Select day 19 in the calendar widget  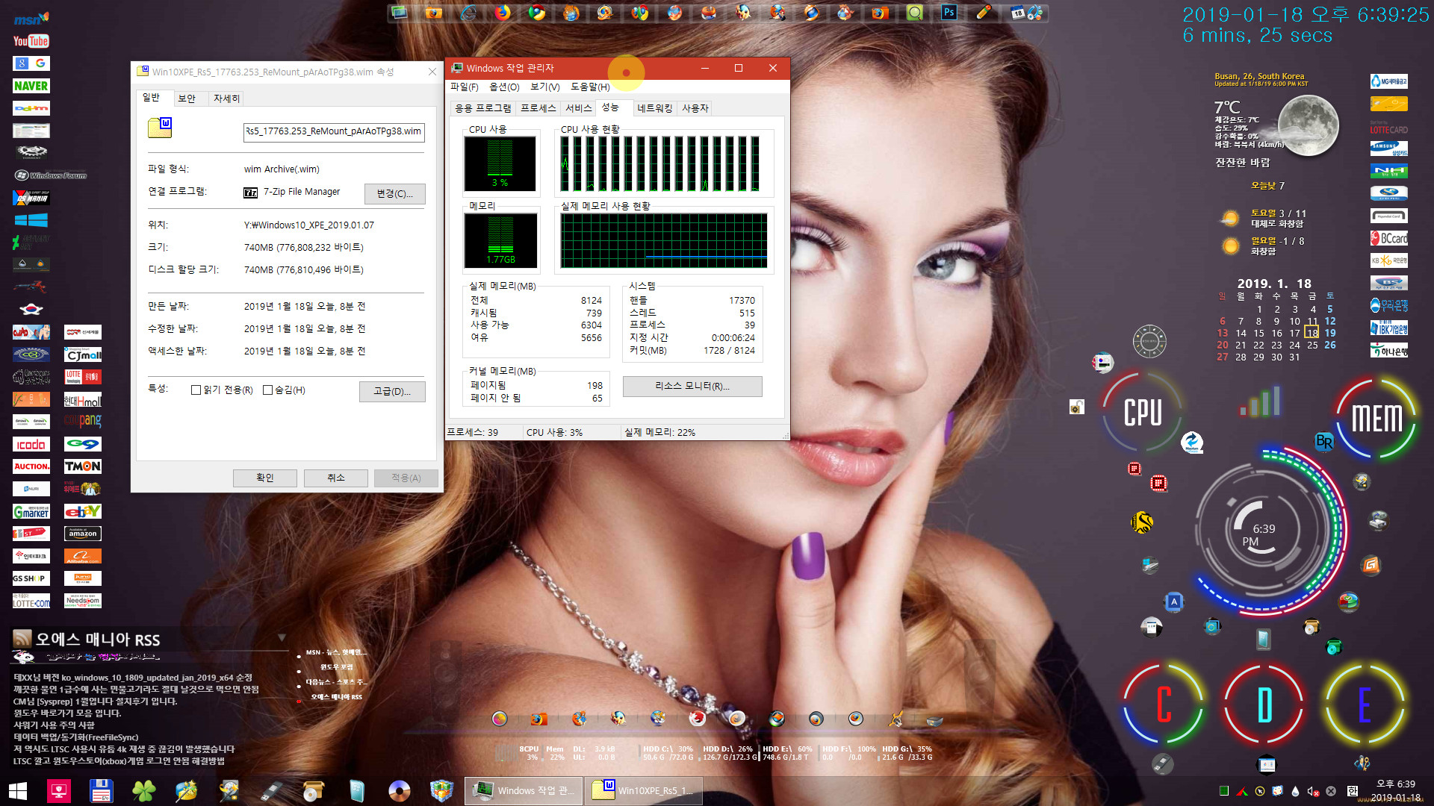(x=1330, y=333)
